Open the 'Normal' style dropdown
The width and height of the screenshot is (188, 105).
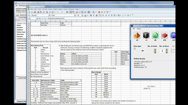click(49, 15)
